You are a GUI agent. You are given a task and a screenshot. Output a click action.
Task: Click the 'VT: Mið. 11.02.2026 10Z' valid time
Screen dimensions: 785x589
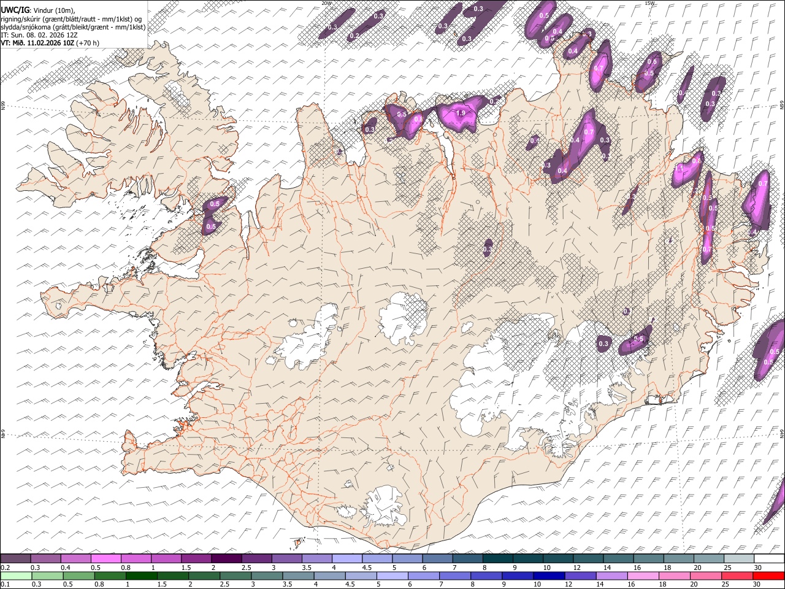click(x=37, y=43)
